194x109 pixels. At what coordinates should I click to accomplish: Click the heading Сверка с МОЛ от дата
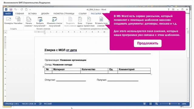[61, 50]
